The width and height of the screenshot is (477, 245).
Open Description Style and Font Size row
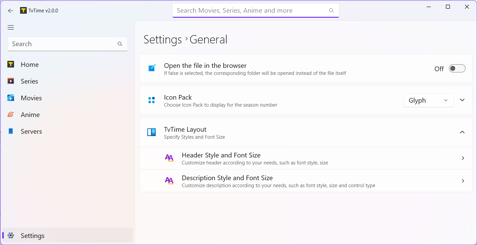pos(306,181)
